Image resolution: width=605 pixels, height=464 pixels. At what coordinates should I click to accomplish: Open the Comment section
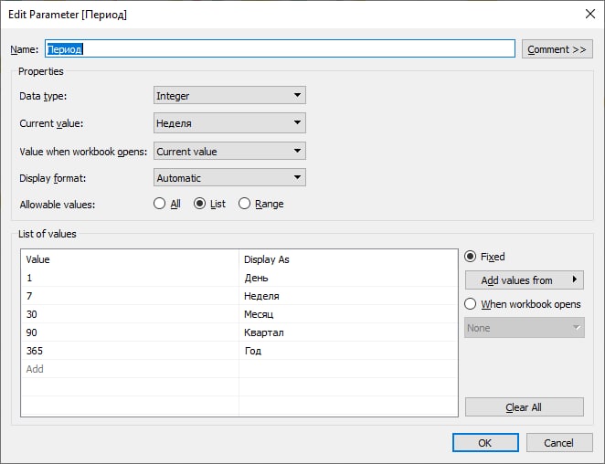click(557, 49)
